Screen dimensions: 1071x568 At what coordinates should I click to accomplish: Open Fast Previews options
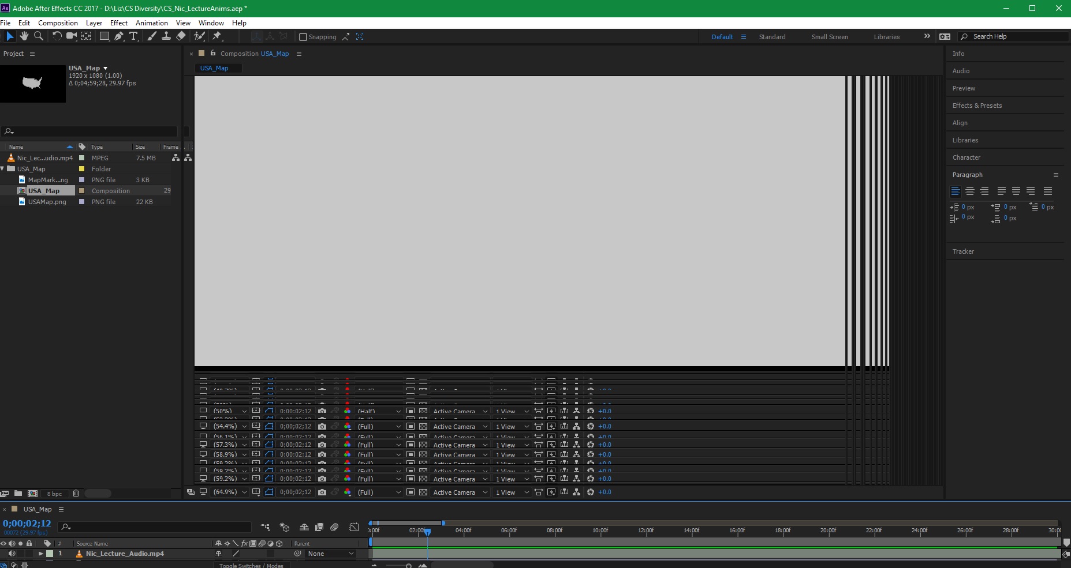[x=551, y=492]
